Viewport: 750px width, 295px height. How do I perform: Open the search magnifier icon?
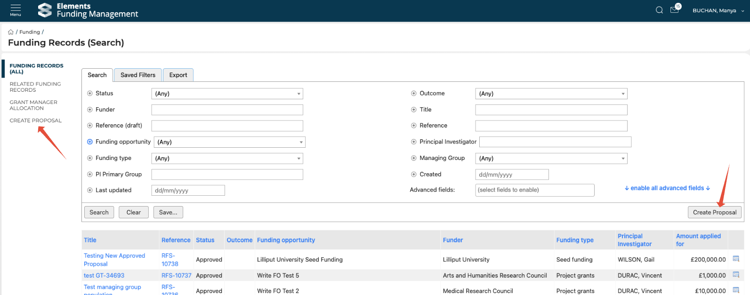pos(659,10)
